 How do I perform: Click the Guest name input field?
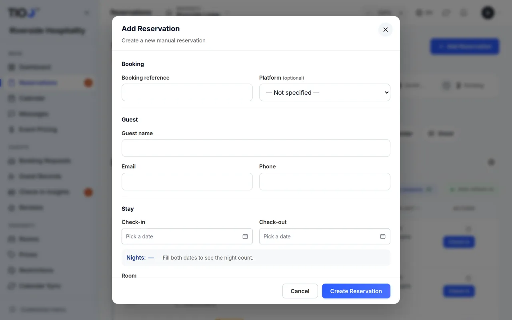tap(256, 148)
